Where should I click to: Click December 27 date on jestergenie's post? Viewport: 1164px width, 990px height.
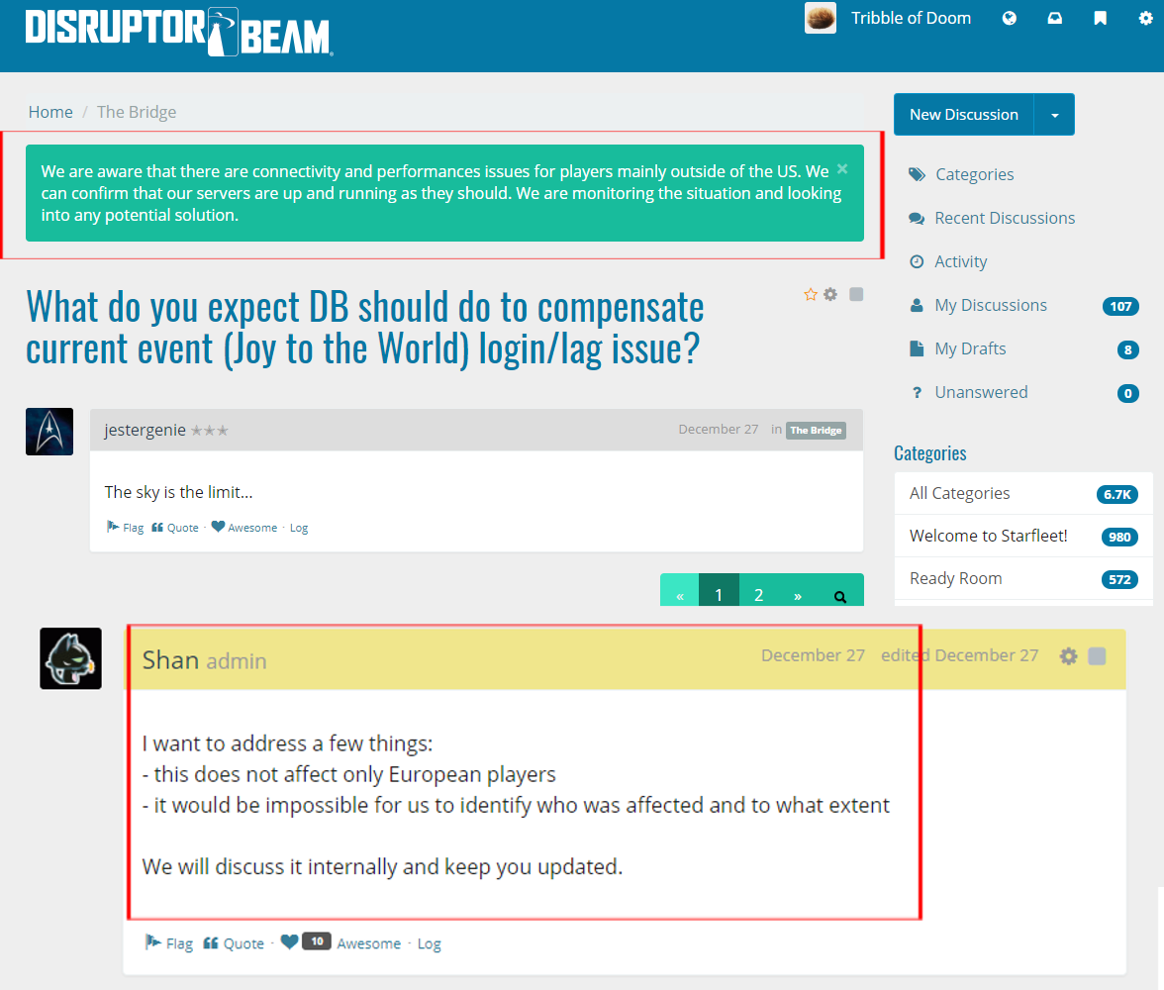click(x=718, y=430)
